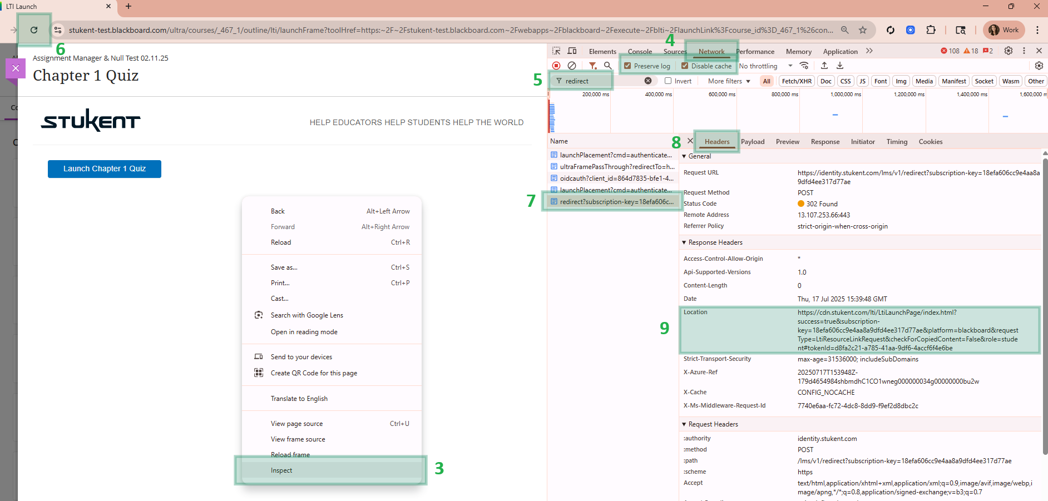
Task: Close the DevTools panel
Action: [x=1039, y=51]
